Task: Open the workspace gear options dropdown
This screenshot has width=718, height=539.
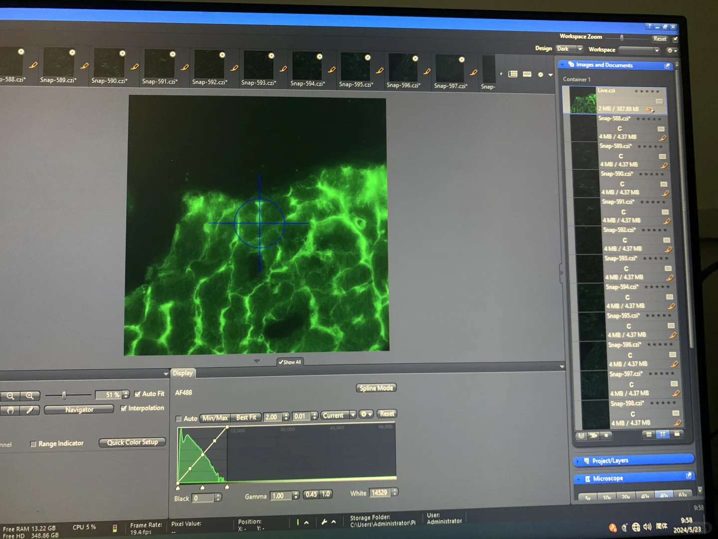Action: point(672,50)
